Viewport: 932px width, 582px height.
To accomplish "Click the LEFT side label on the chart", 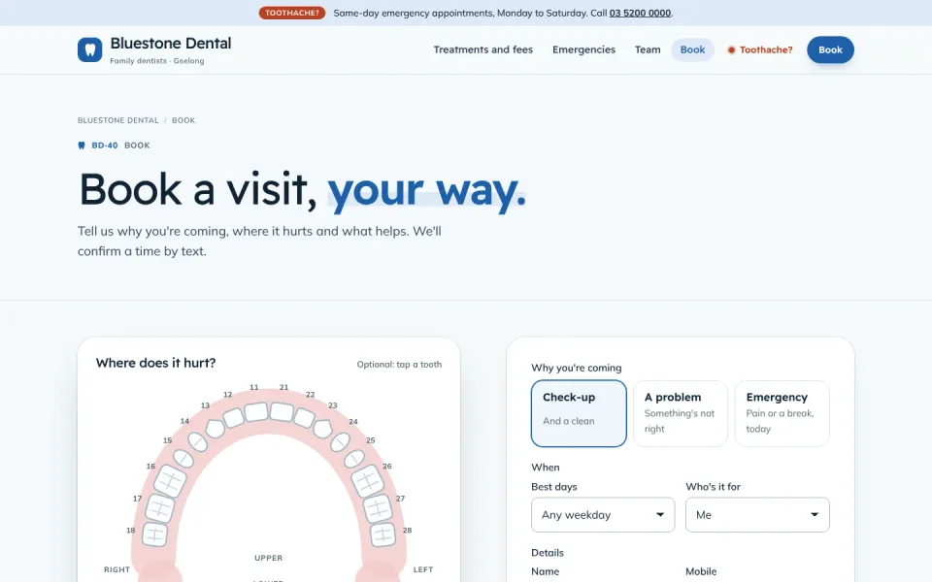I will pos(423,569).
